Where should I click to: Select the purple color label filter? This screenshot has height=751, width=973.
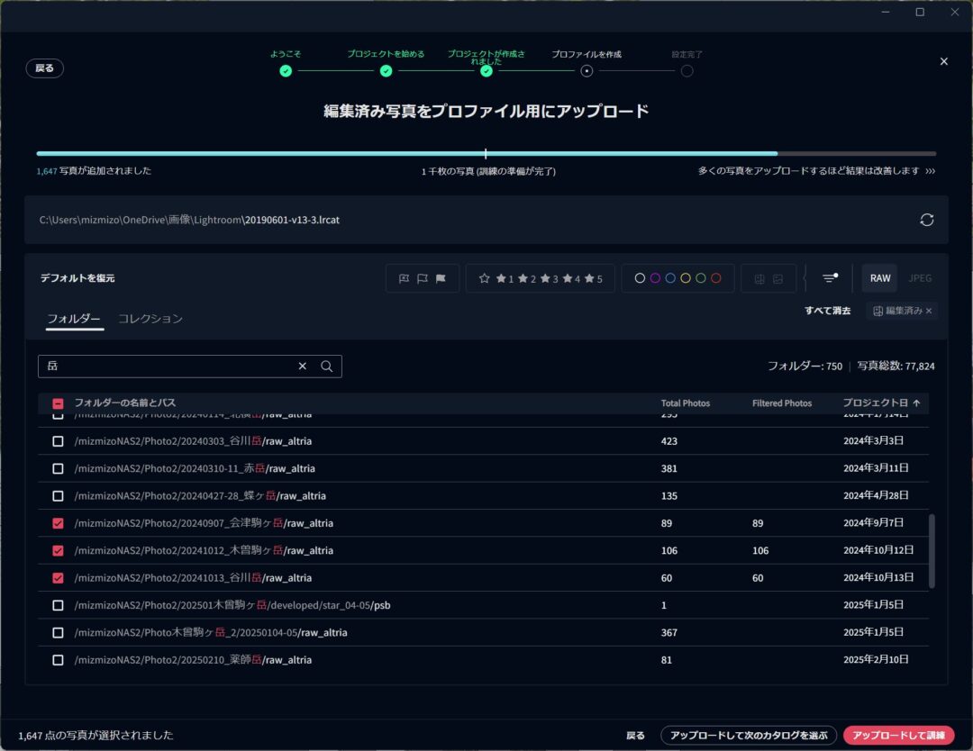[x=655, y=279]
